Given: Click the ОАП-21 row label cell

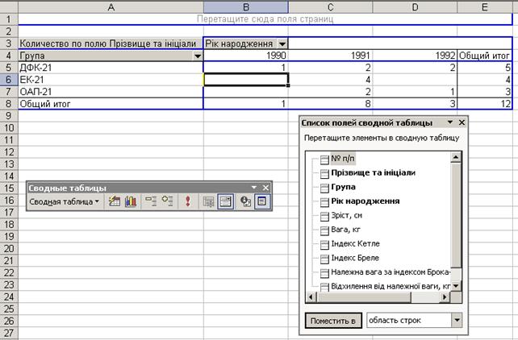Looking at the screenshot, I should [x=111, y=92].
